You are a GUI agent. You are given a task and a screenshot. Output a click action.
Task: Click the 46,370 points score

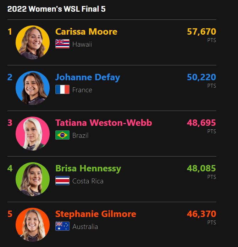click(201, 214)
